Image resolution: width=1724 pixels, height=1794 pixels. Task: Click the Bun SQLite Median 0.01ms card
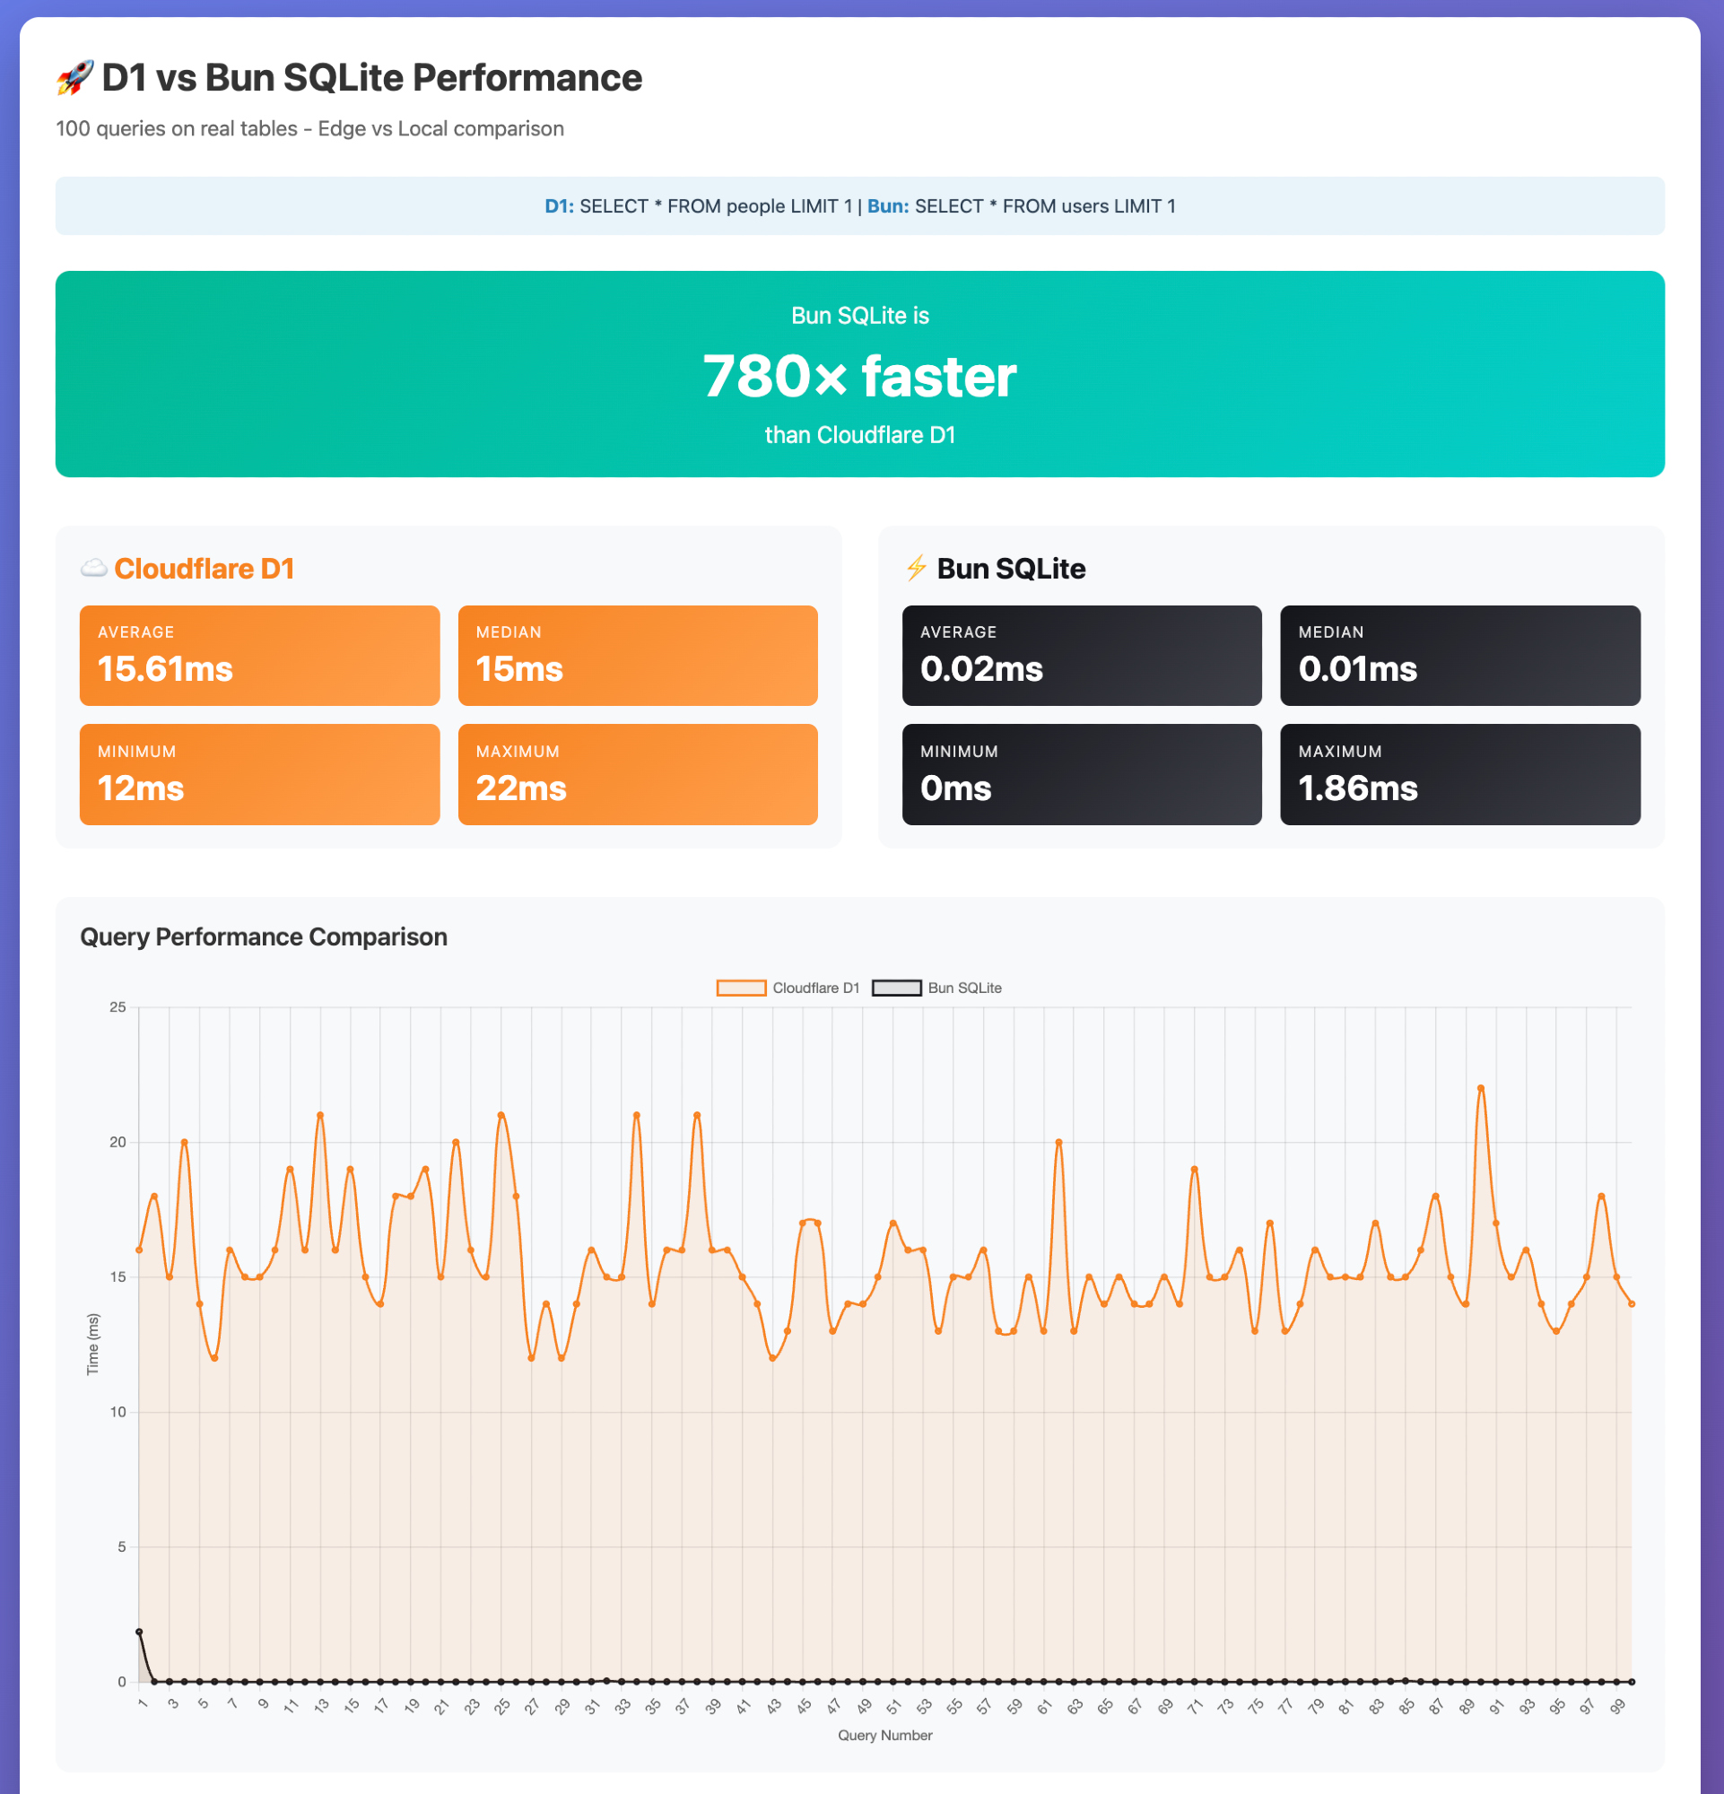point(1459,656)
